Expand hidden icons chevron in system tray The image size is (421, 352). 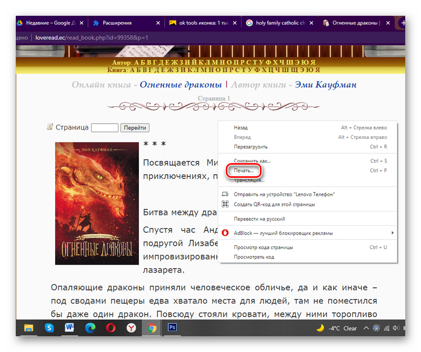(367, 328)
